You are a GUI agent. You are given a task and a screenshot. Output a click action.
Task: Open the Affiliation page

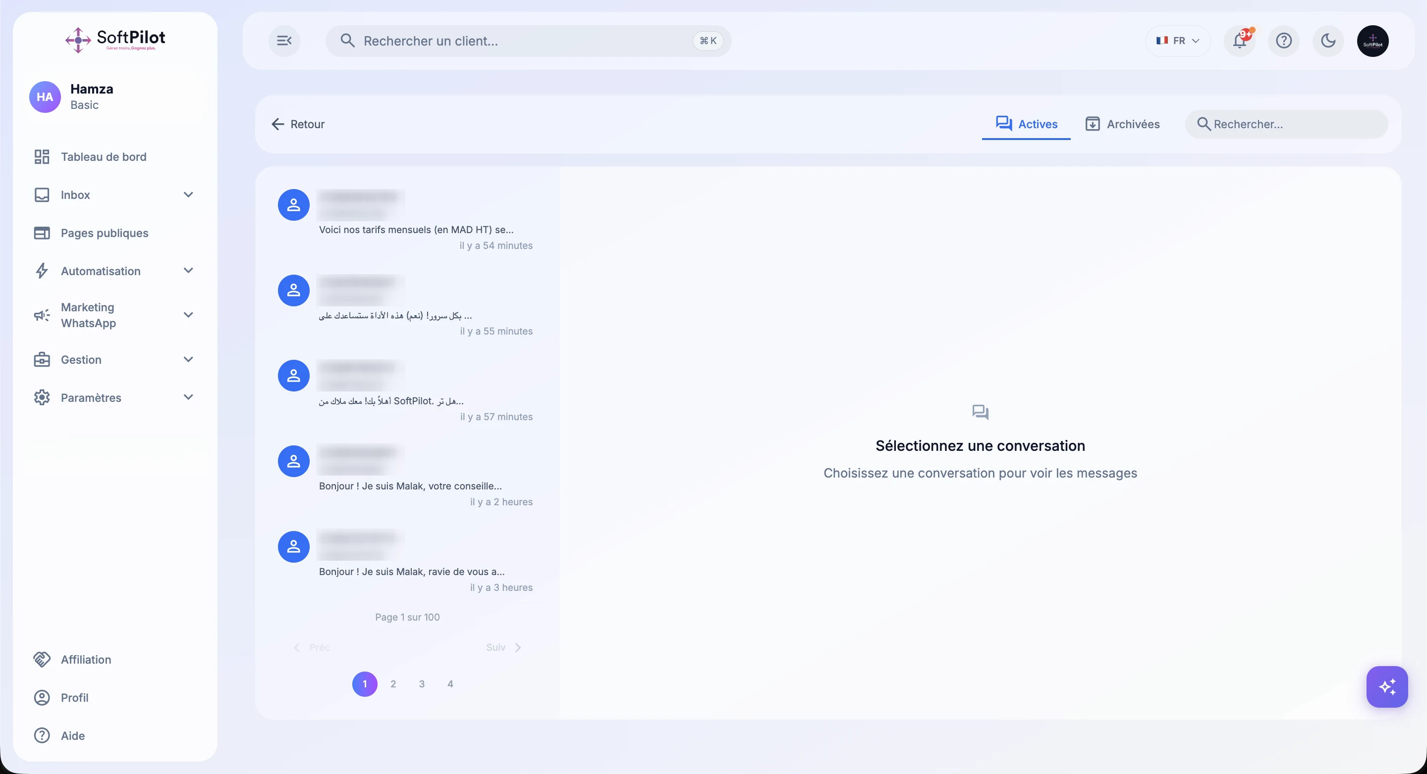pyautogui.click(x=86, y=660)
